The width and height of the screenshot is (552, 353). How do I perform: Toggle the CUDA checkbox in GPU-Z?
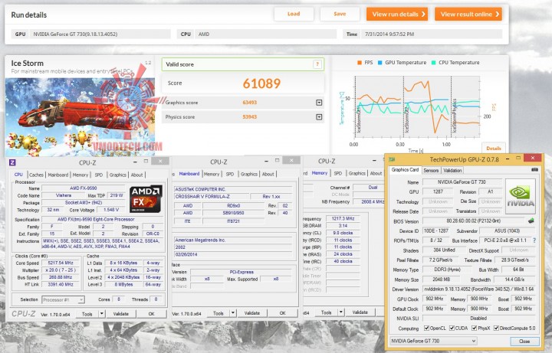452,328
